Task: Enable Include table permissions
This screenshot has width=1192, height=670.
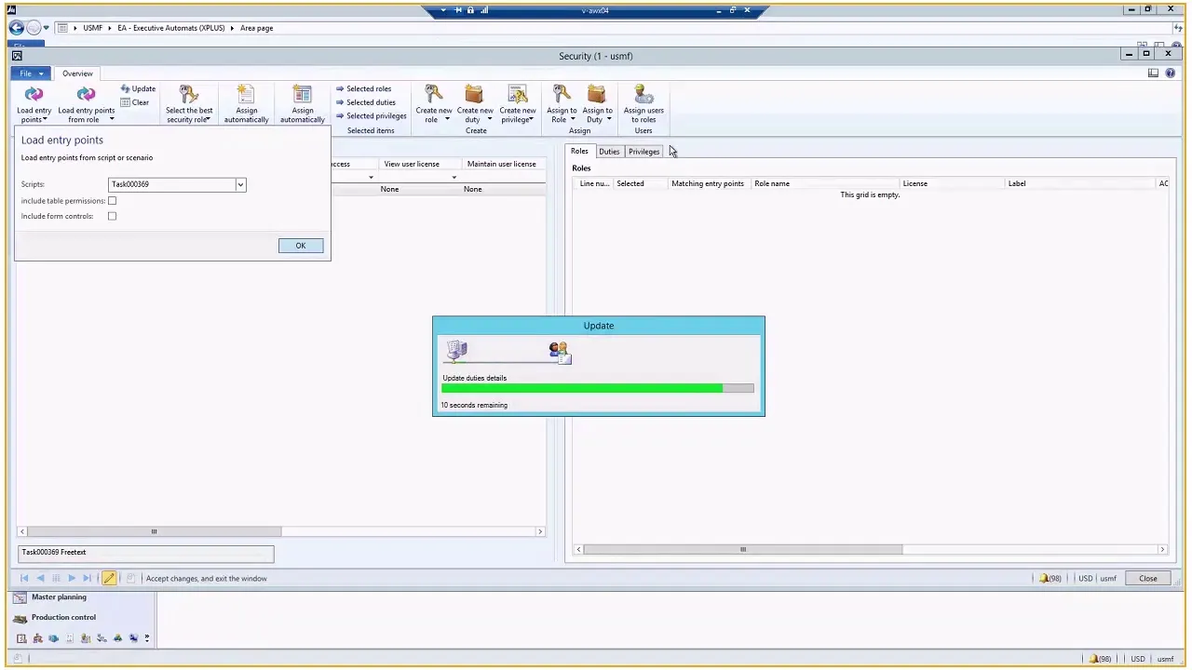Action: 112,201
